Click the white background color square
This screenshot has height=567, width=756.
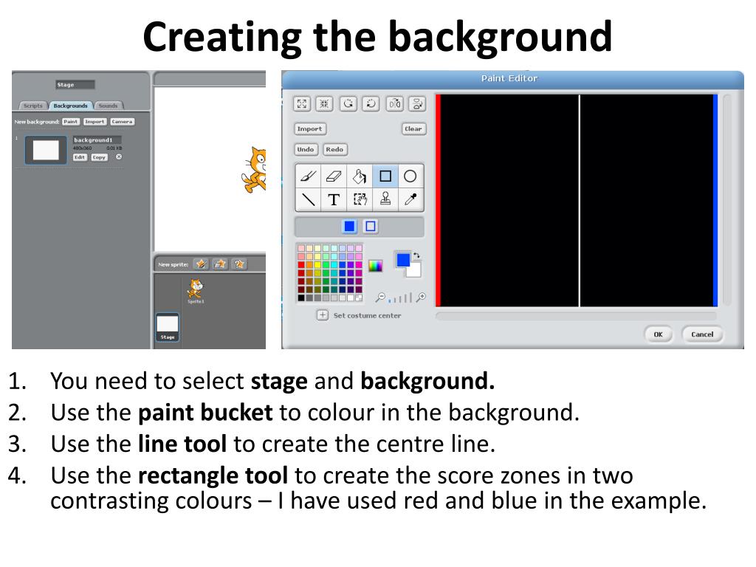click(x=415, y=272)
